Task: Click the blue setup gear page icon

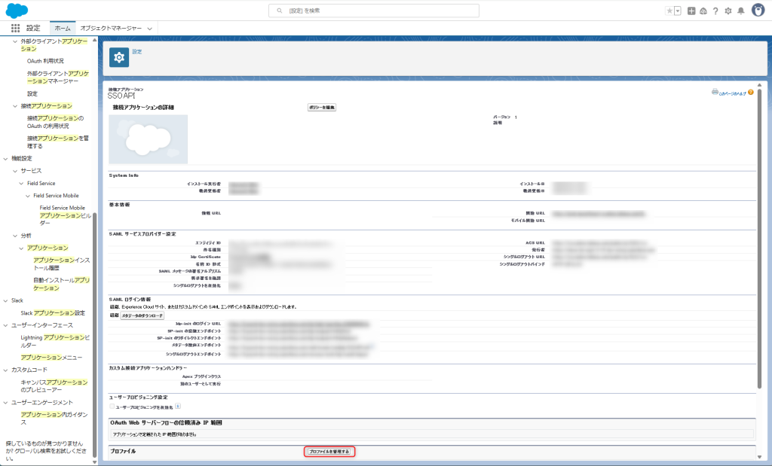Action: click(119, 57)
